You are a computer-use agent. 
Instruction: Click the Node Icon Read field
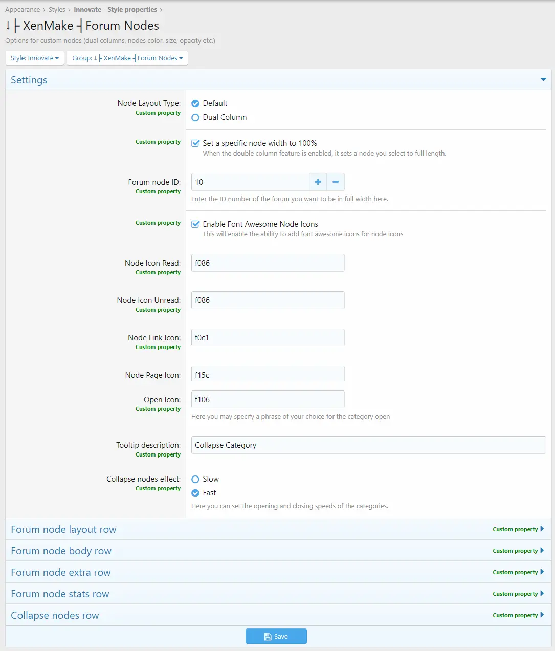click(268, 263)
